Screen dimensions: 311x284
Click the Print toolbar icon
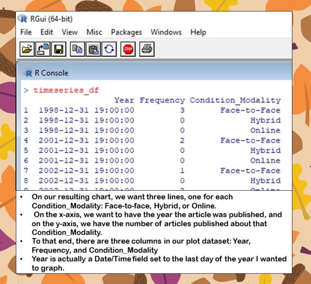(x=147, y=50)
